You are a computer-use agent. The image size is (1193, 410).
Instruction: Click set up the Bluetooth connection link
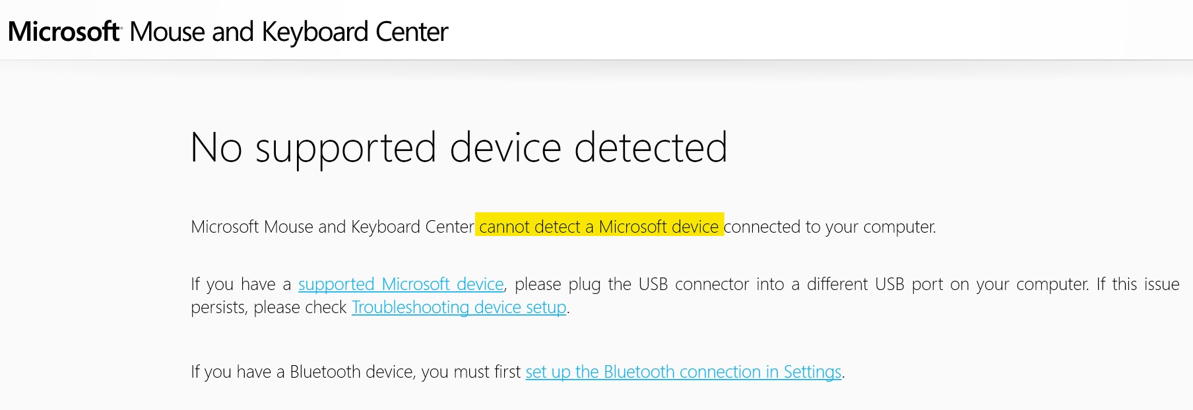pos(683,372)
